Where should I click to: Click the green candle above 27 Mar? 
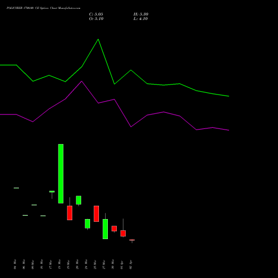click(105, 229)
